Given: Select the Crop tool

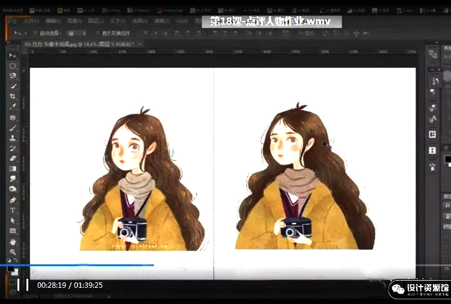Looking at the screenshot, I should pos(13,96).
